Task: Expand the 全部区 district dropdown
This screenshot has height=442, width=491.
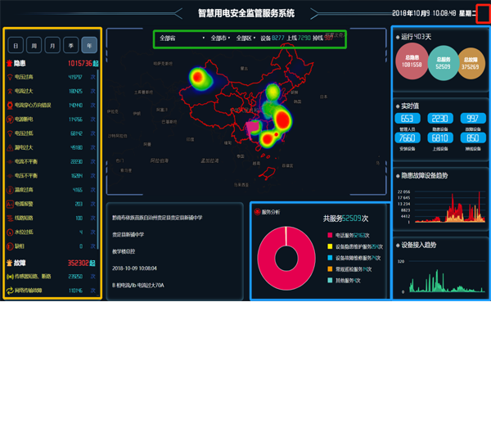Action: click(245, 38)
